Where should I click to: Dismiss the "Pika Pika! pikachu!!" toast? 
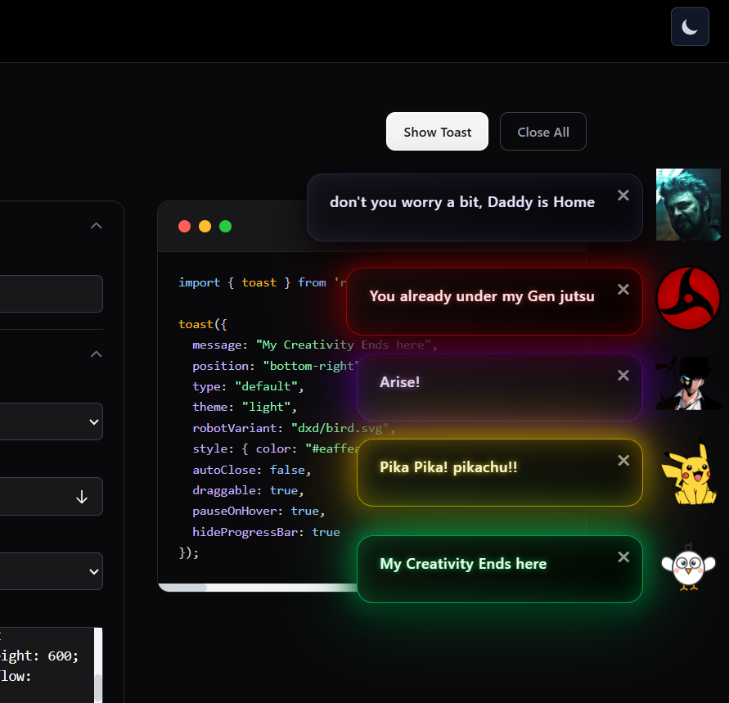(623, 460)
